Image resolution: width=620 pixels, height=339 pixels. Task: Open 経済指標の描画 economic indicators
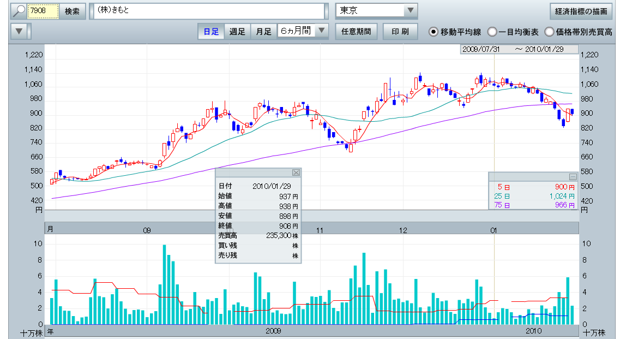(x=581, y=11)
